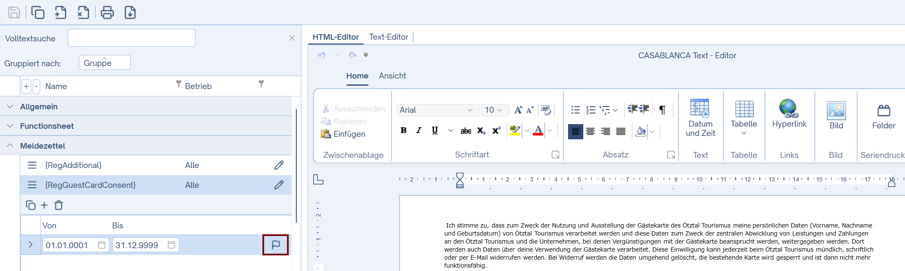Click the copy documents icon in top toolbar
The image size is (905, 271).
coord(38,13)
